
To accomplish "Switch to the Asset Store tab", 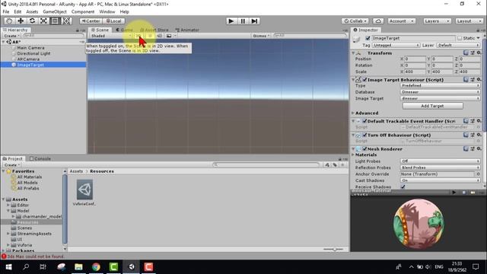I will [154, 30].
